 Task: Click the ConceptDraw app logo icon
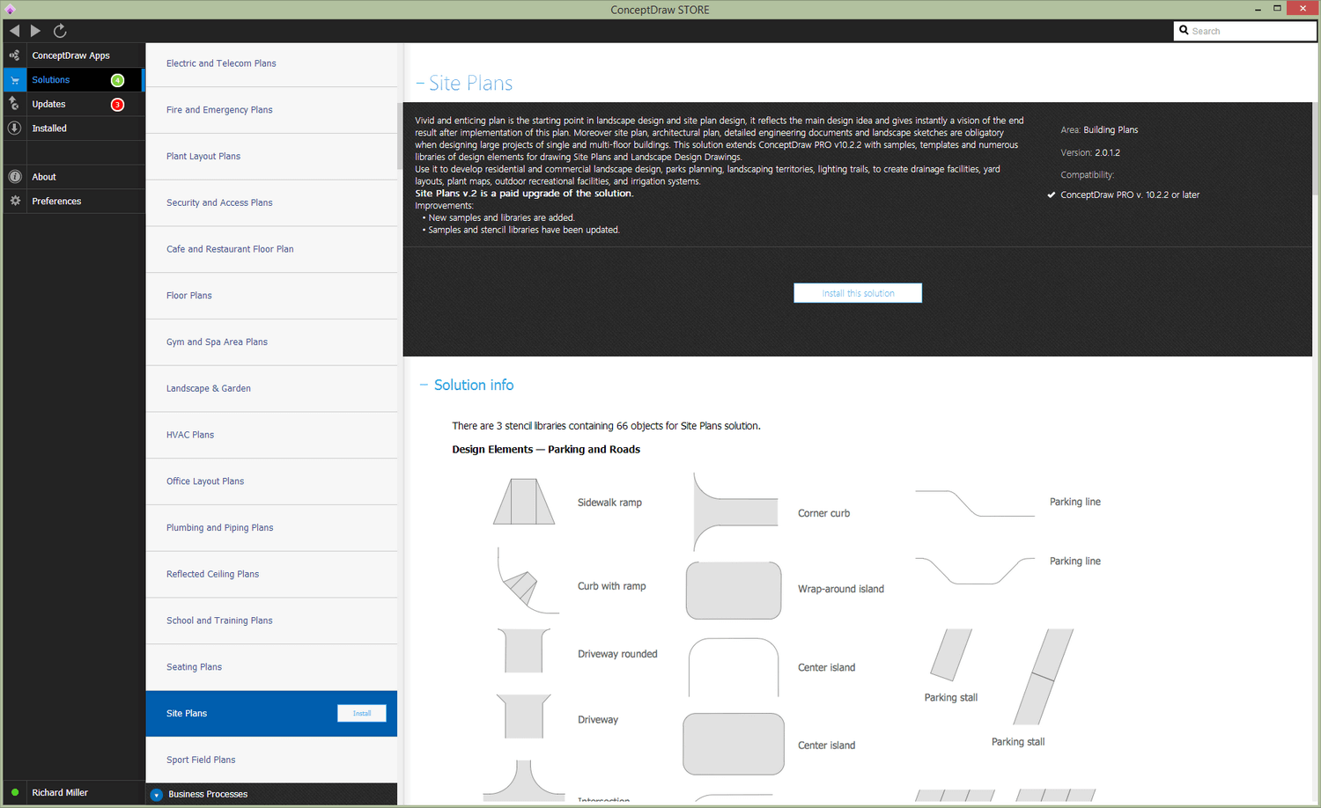click(x=11, y=10)
